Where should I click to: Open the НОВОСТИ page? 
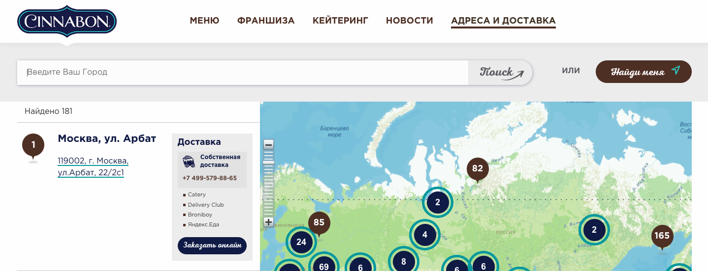tap(409, 21)
